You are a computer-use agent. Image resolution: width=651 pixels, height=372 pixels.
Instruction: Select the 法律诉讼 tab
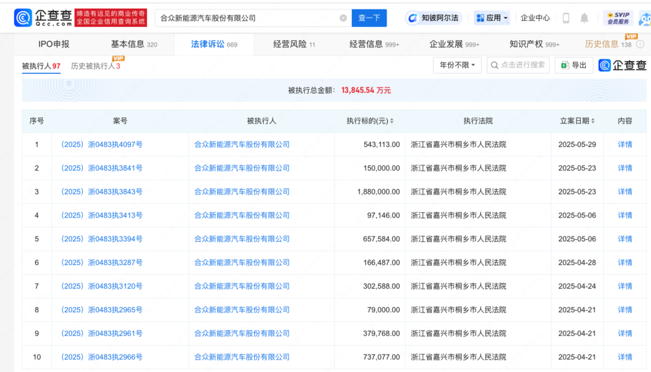(214, 44)
